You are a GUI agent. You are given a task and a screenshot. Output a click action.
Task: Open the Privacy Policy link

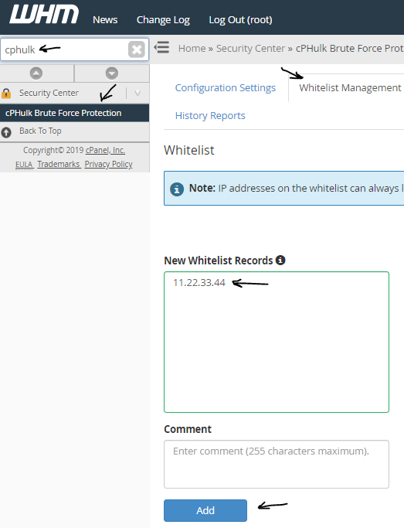coord(108,165)
